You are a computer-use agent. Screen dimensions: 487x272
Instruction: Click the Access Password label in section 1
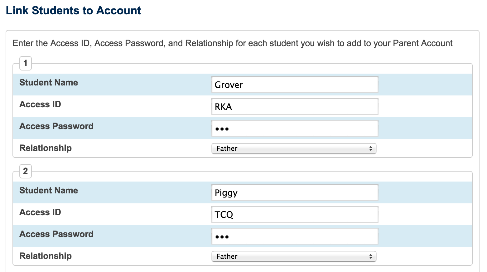[x=56, y=126]
